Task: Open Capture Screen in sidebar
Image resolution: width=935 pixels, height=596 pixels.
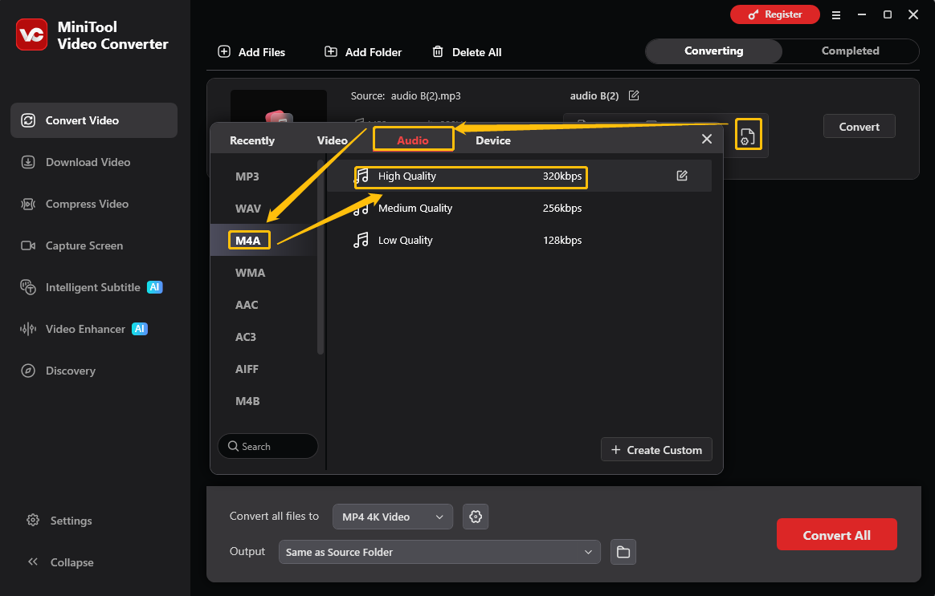Action: point(94,245)
